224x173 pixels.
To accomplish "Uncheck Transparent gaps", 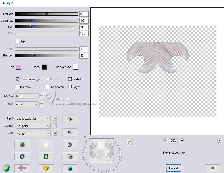I will pos(17,79).
